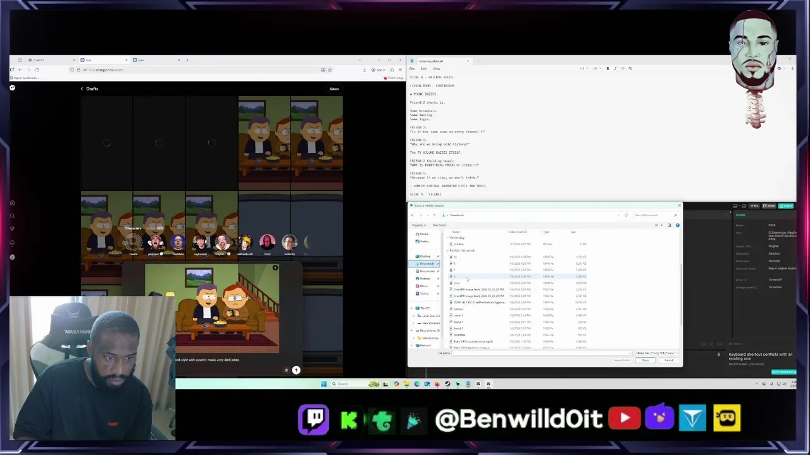Expand the address bar history dropdown
The height and width of the screenshot is (455, 810).
click(x=618, y=215)
